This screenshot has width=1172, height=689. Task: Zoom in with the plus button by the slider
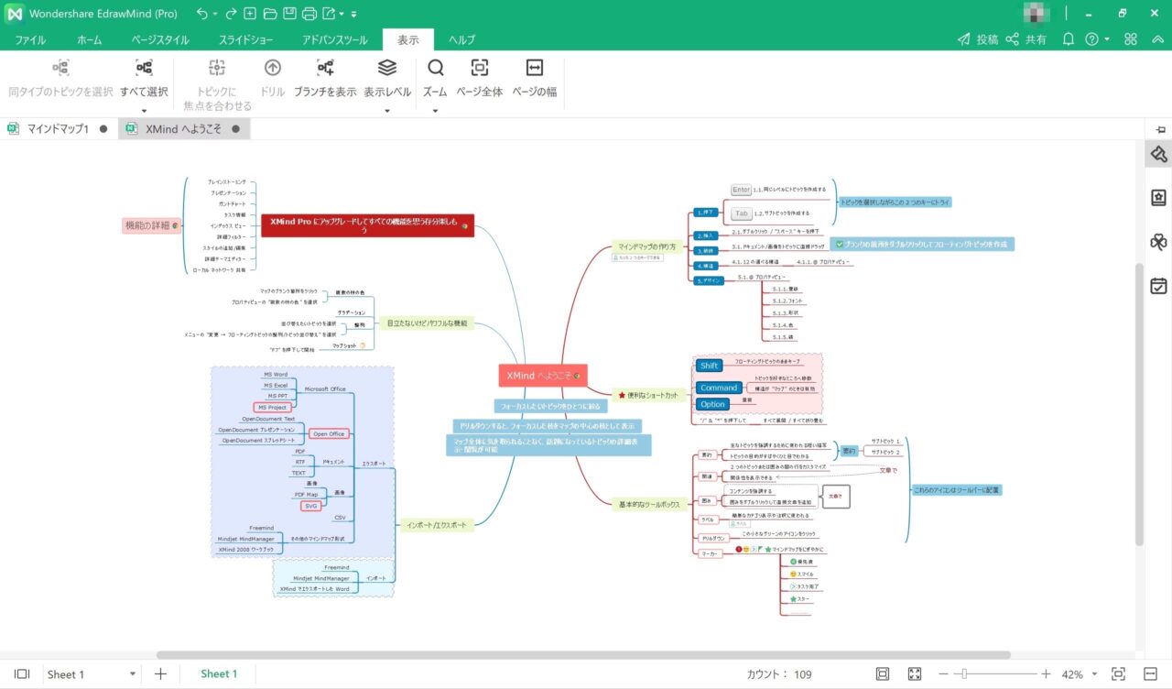(x=1047, y=674)
